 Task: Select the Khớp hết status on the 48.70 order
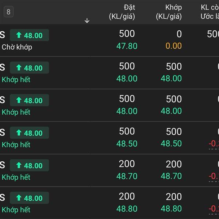[x=16, y=177]
